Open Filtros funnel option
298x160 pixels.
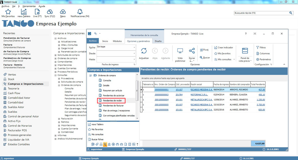tap(261, 48)
